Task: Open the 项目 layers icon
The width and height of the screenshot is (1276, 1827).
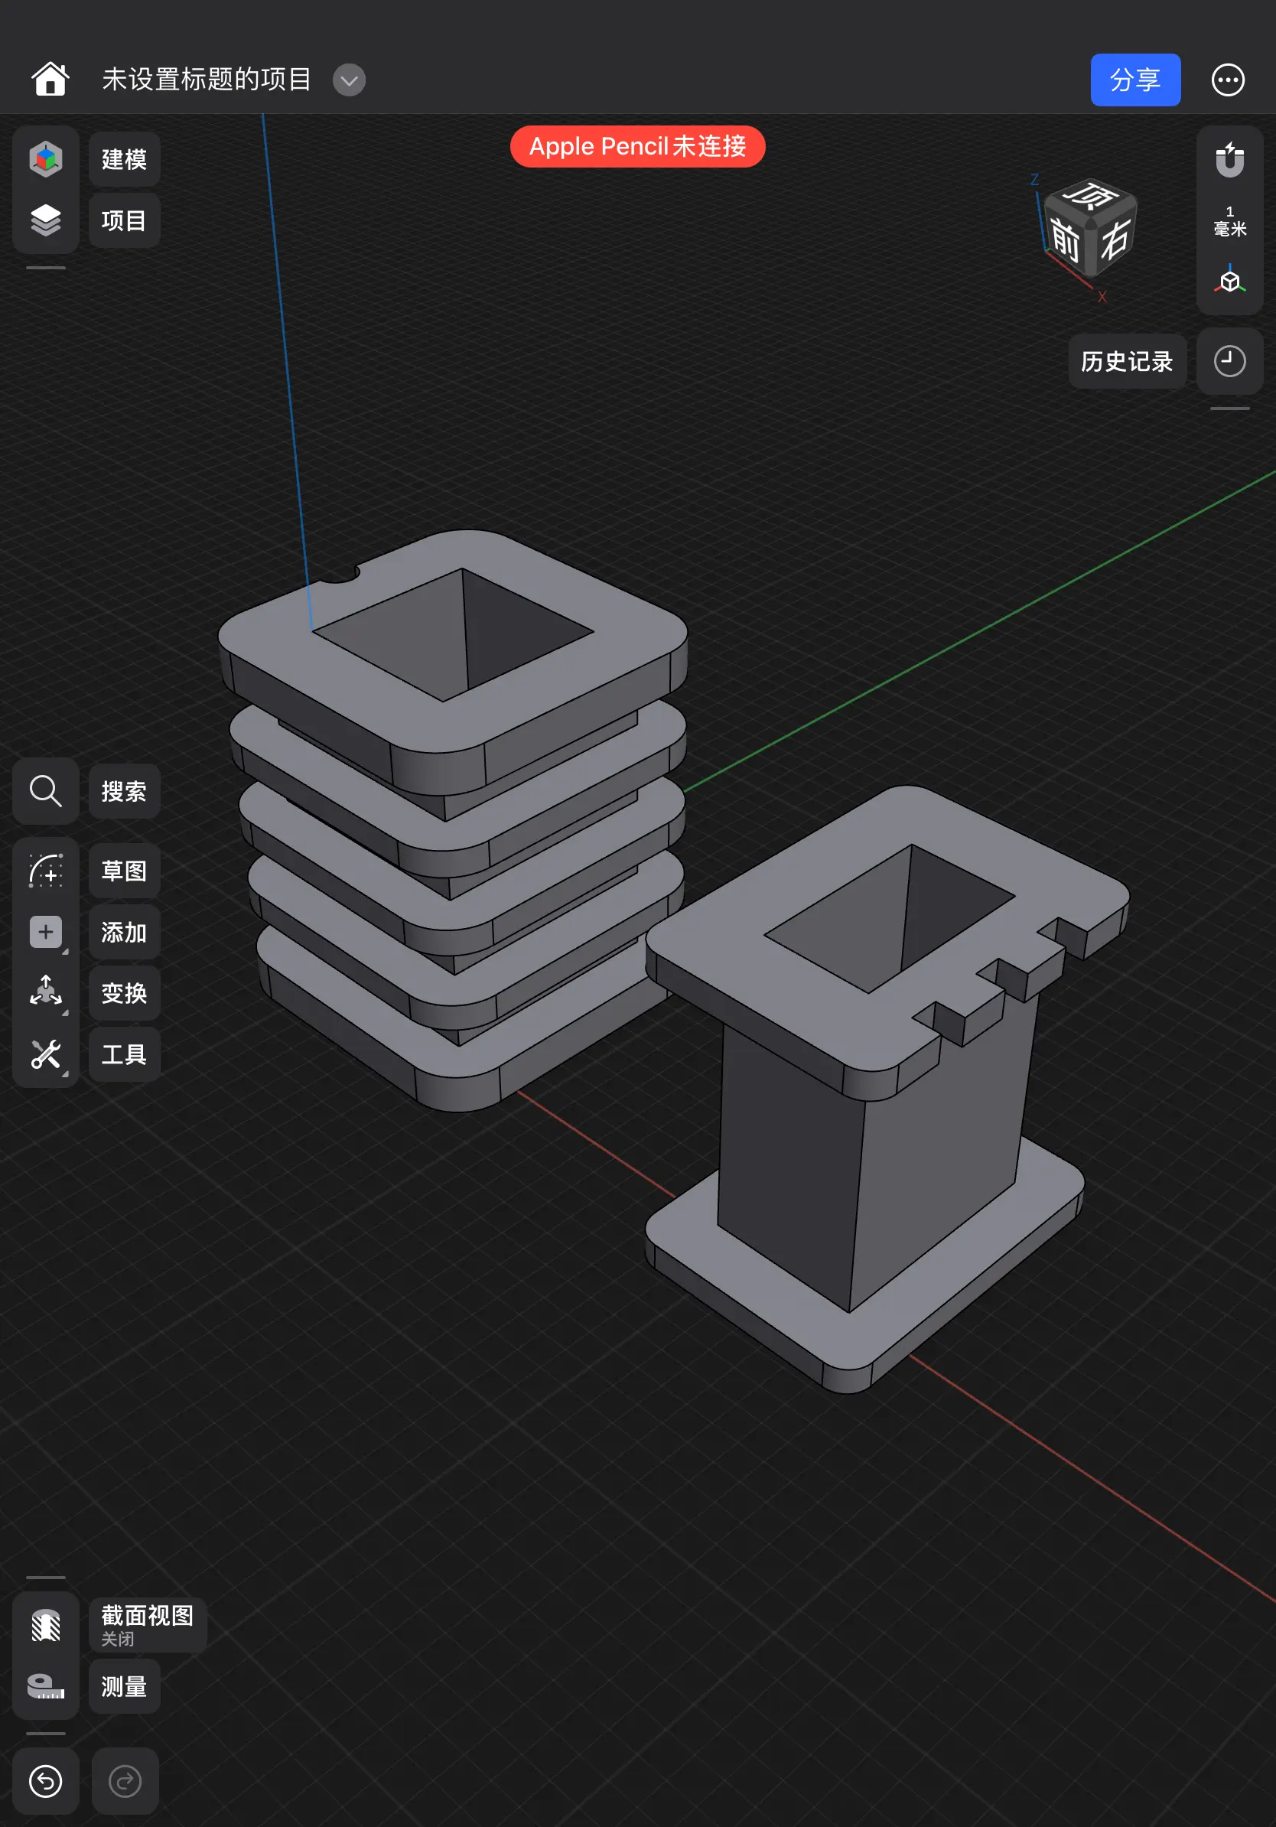Action: pyautogui.click(x=45, y=220)
